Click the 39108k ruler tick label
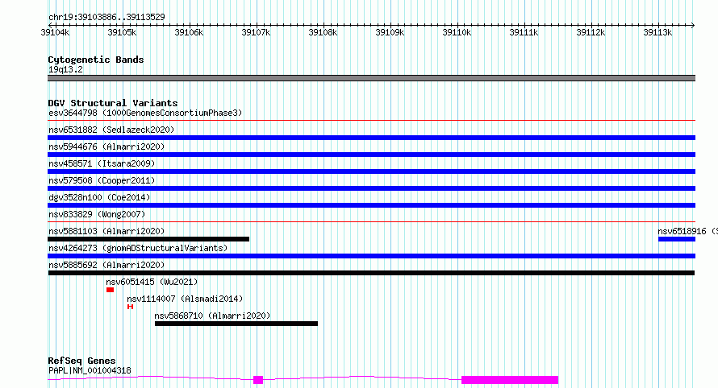The image size is (718, 388). click(323, 32)
